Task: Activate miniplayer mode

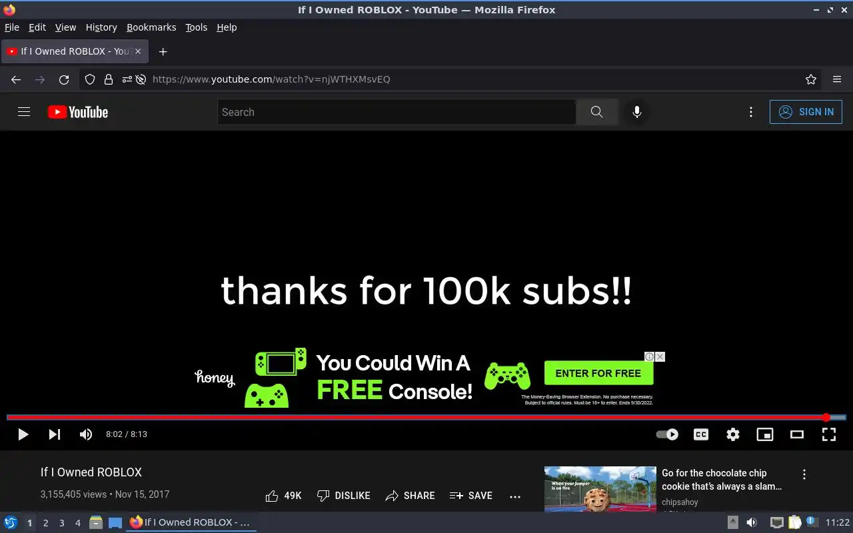Action: click(765, 434)
